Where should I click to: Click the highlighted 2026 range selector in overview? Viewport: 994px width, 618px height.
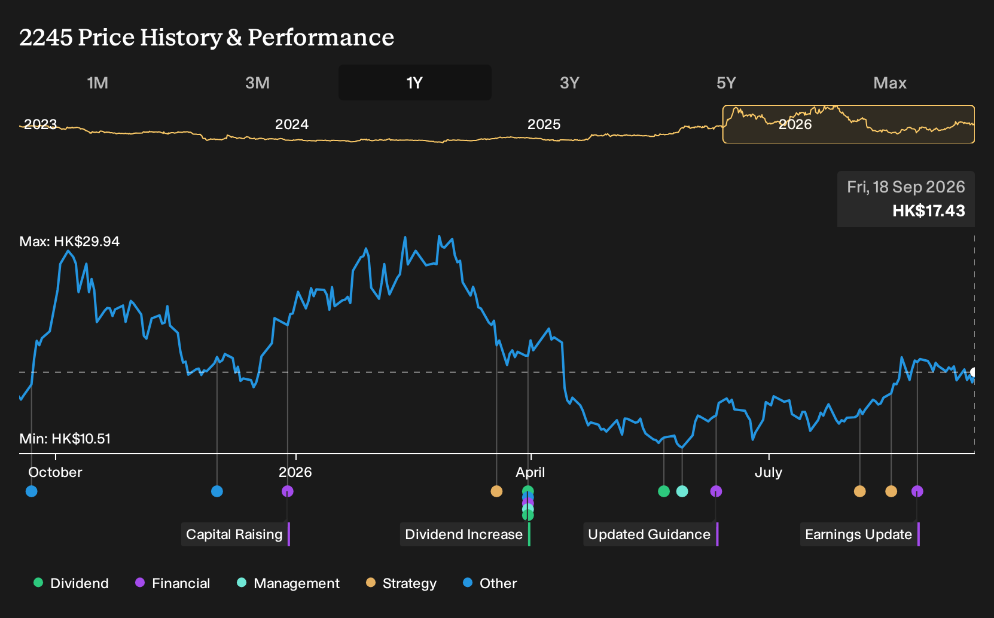848,124
